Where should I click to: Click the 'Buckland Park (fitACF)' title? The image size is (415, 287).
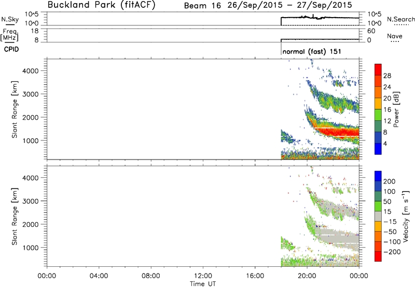point(101,5)
